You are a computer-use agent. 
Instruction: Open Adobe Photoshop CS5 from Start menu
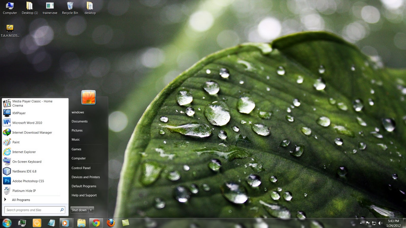pos(28,181)
